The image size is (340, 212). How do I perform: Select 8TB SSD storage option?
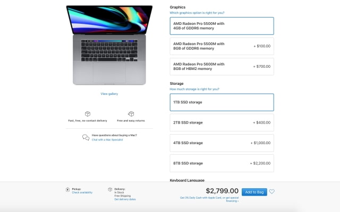[222, 163]
